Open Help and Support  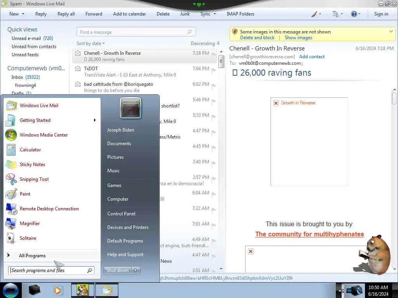[x=125, y=255]
